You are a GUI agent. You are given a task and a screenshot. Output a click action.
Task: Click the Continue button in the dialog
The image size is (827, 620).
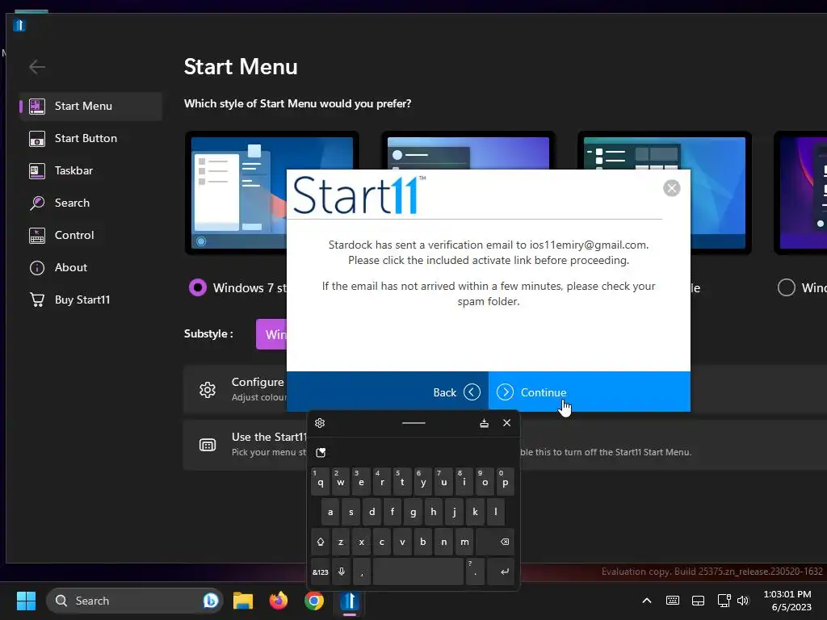coord(589,392)
